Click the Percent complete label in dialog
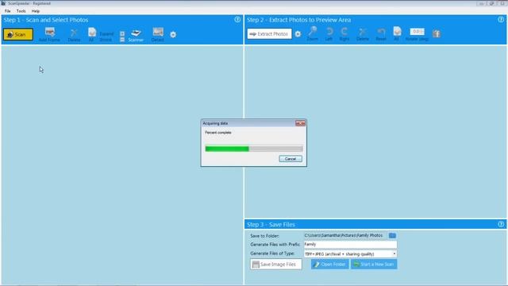Image resolution: width=508 pixels, height=286 pixels. (x=218, y=133)
